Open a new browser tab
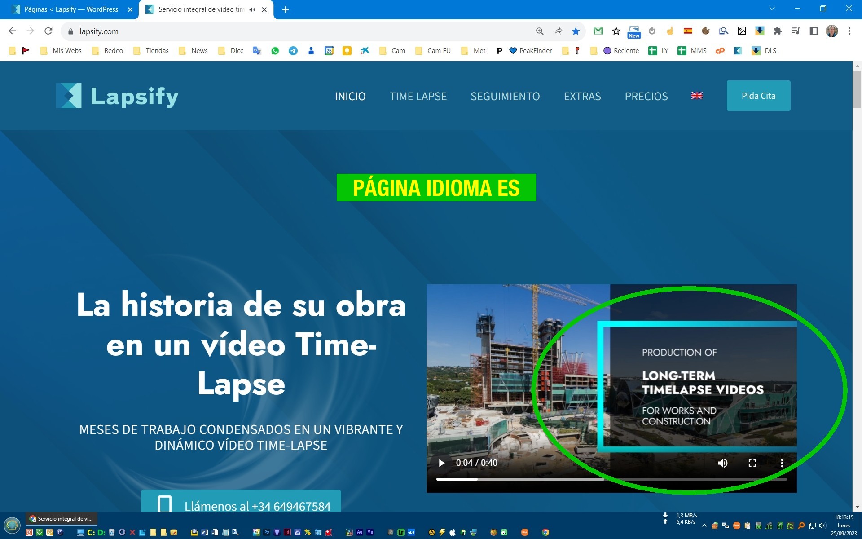 (x=286, y=9)
